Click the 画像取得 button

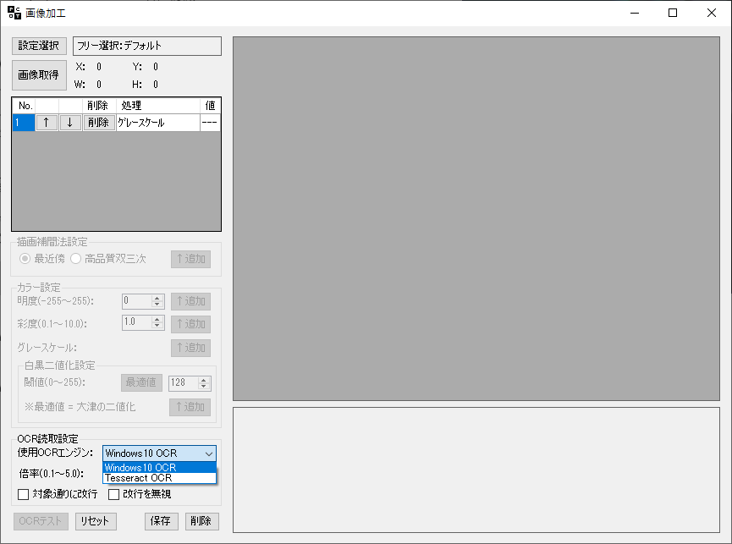[x=38, y=74]
